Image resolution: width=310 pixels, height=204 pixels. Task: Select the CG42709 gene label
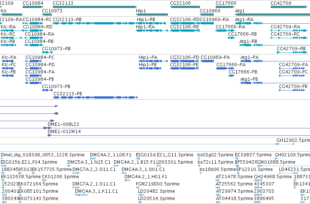tap(281, 3)
